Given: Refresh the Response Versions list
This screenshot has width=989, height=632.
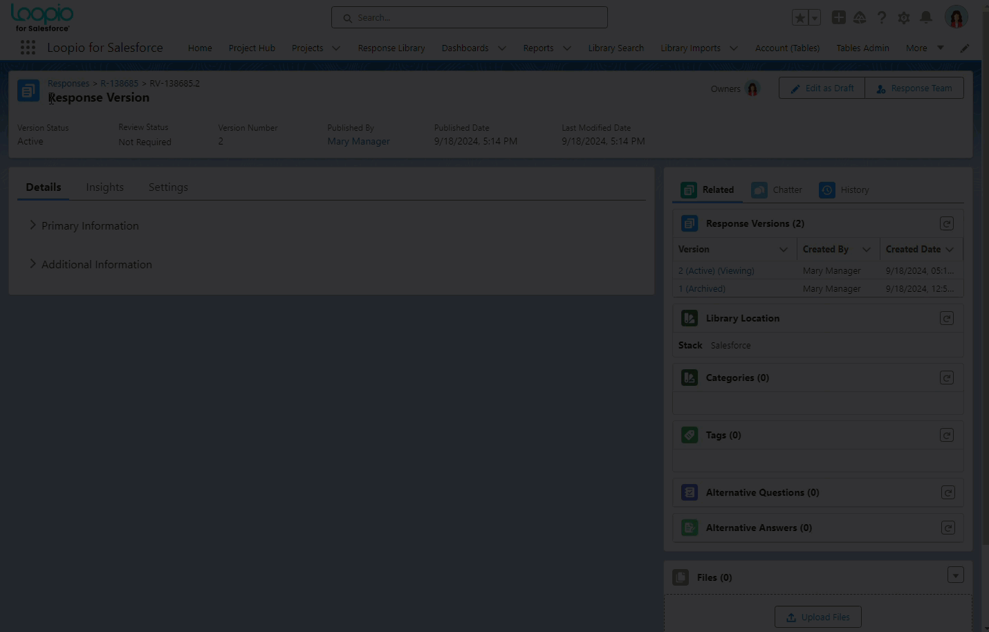Looking at the screenshot, I should [947, 223].
